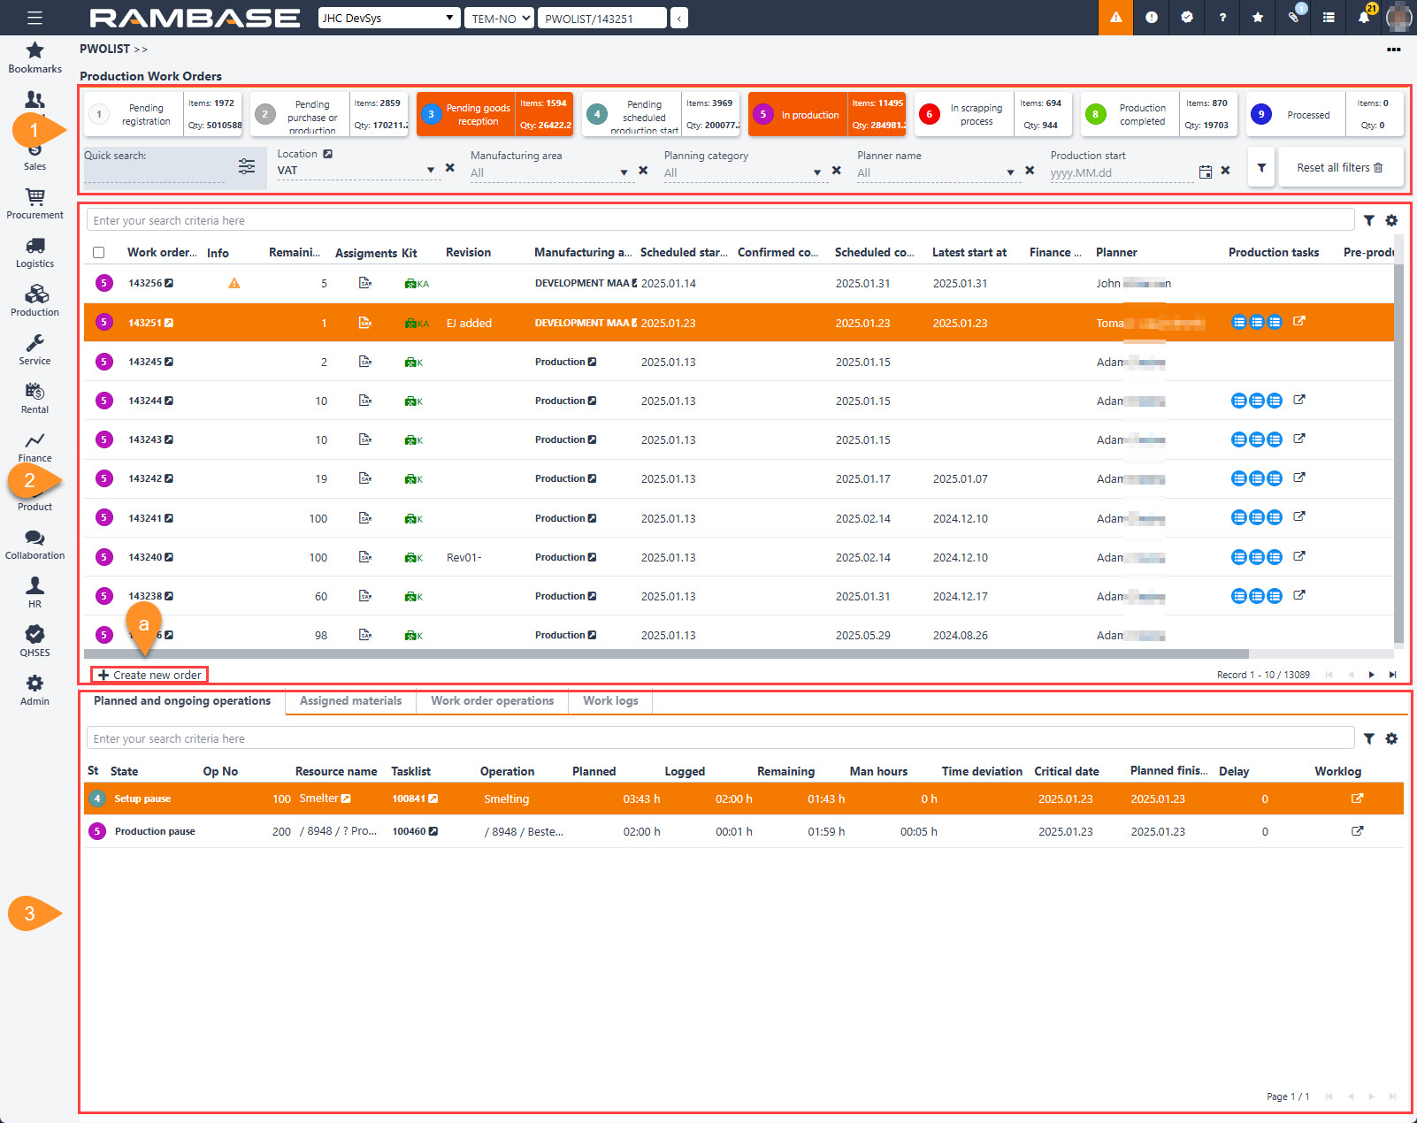
Task: Open Service module in sidebar
Action: [x=34, y=349]
